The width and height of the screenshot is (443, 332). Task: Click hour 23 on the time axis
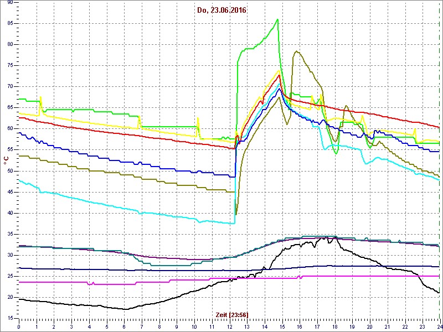point(422,326)
